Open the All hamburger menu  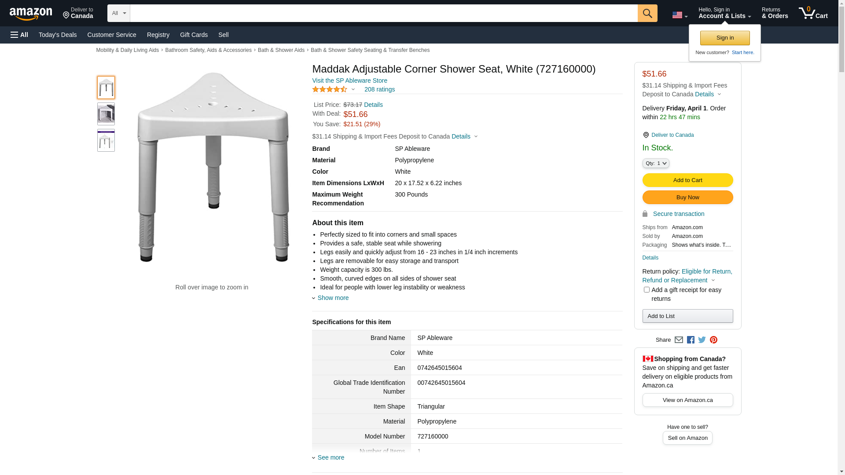[x=19, y=35]
